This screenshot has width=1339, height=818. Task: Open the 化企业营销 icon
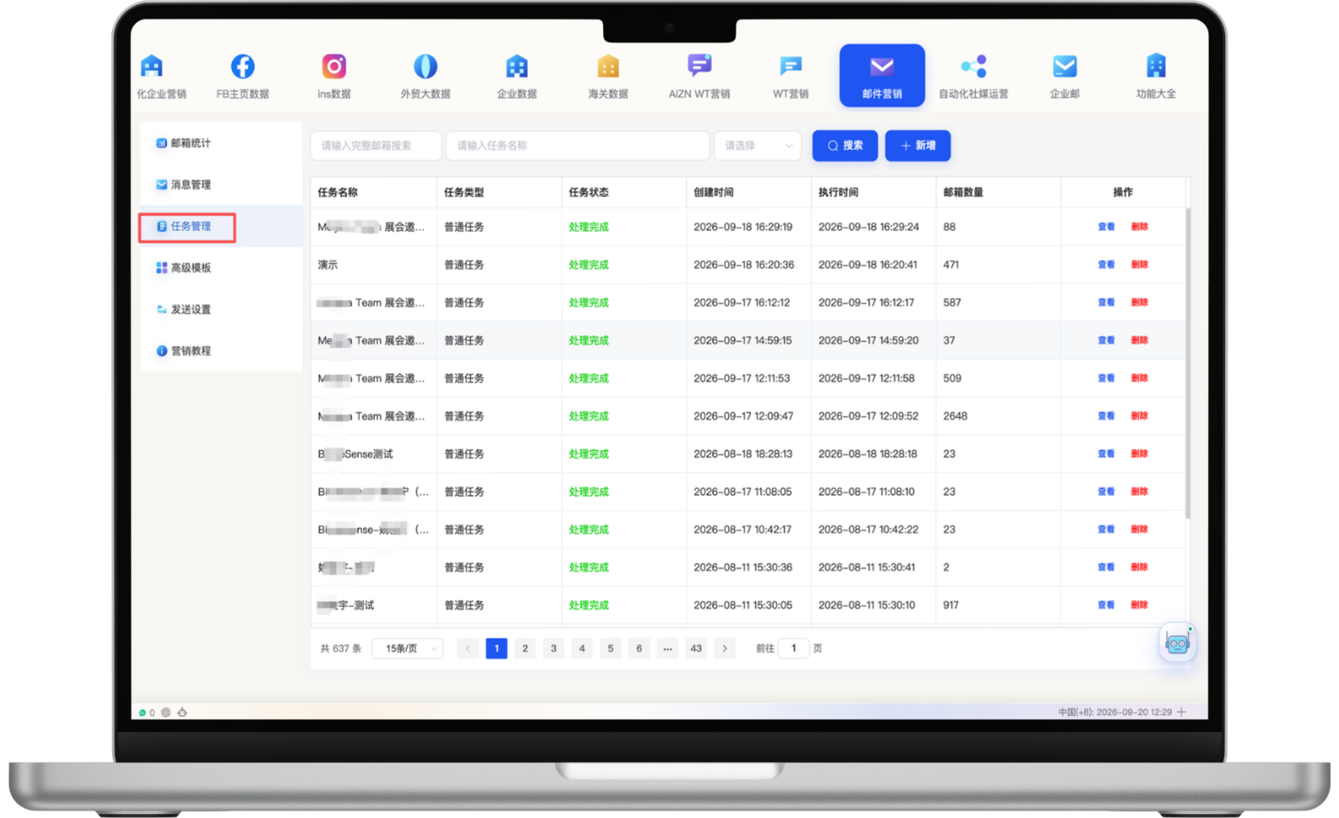tap(152, 66)
